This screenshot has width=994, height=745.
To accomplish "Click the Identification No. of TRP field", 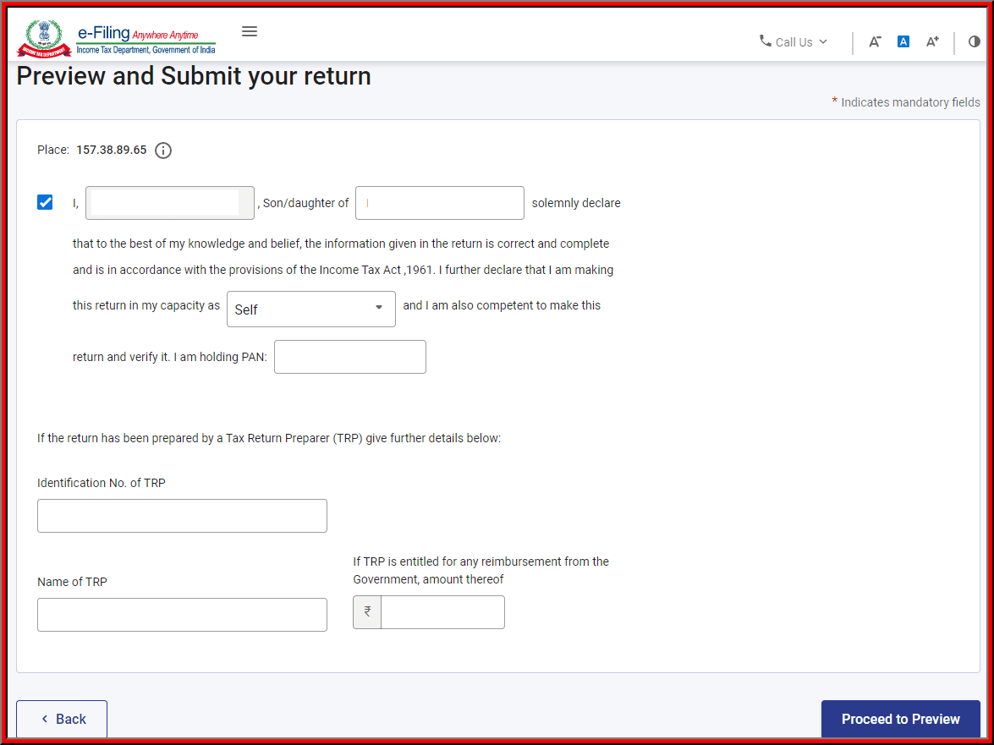I will [x=182, y=515].
